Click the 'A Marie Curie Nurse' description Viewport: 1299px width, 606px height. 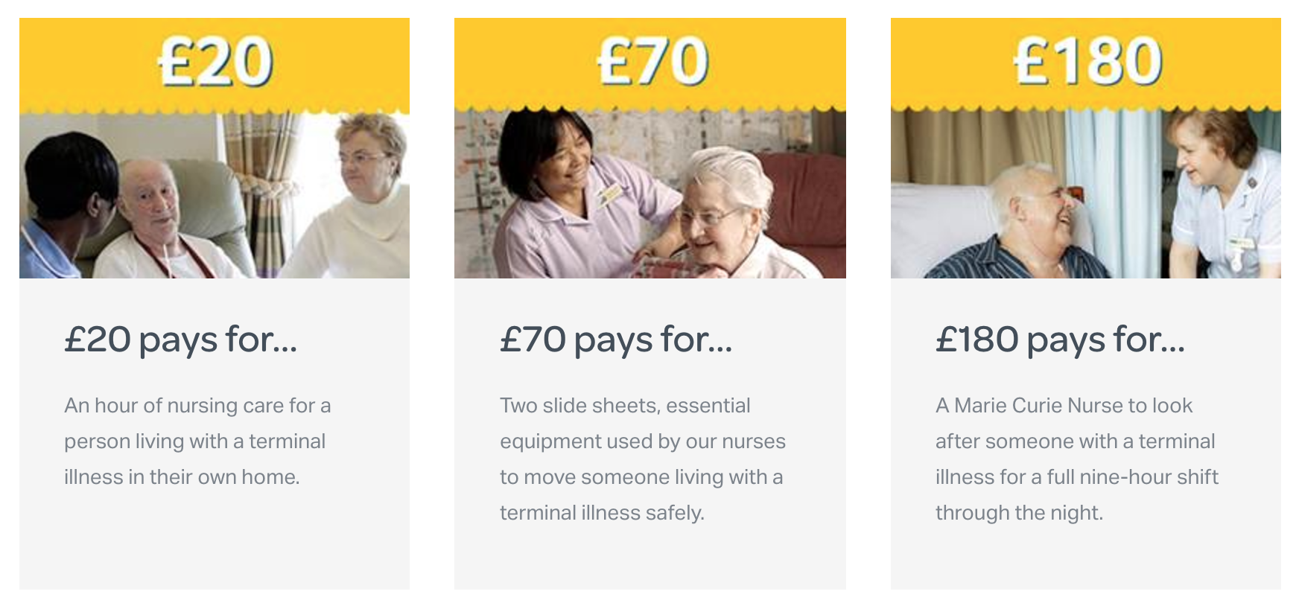1077,459
